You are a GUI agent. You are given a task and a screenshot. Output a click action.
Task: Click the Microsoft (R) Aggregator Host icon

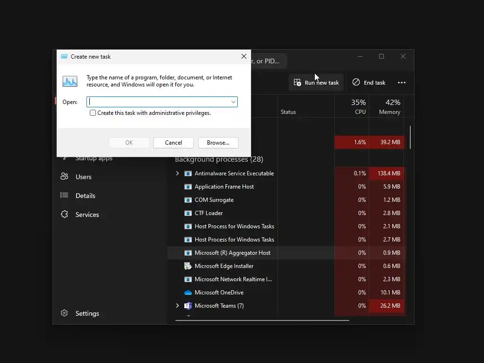[188, 253]
